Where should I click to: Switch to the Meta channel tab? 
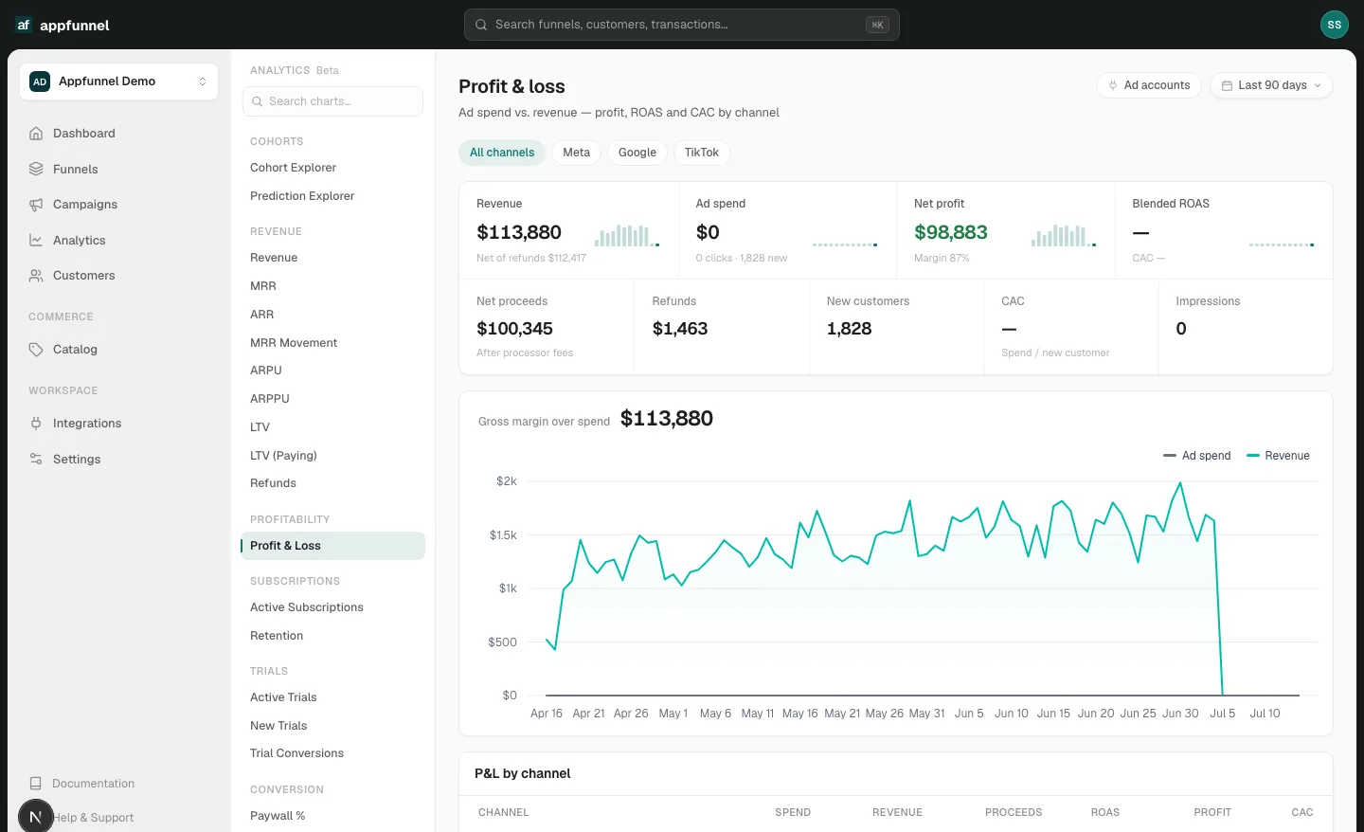click(576, 153)
